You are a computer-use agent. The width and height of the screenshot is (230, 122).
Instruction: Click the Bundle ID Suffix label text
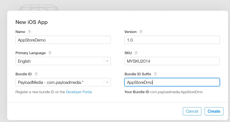pos(138,74)
